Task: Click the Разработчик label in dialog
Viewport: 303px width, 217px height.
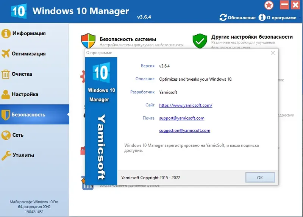Action: click(x=142, y=92)
